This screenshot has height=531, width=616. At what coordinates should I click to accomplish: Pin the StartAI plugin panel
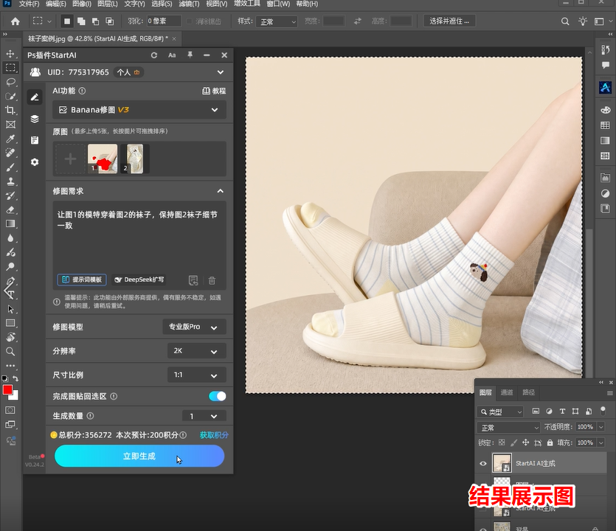(x=190, y=55)
